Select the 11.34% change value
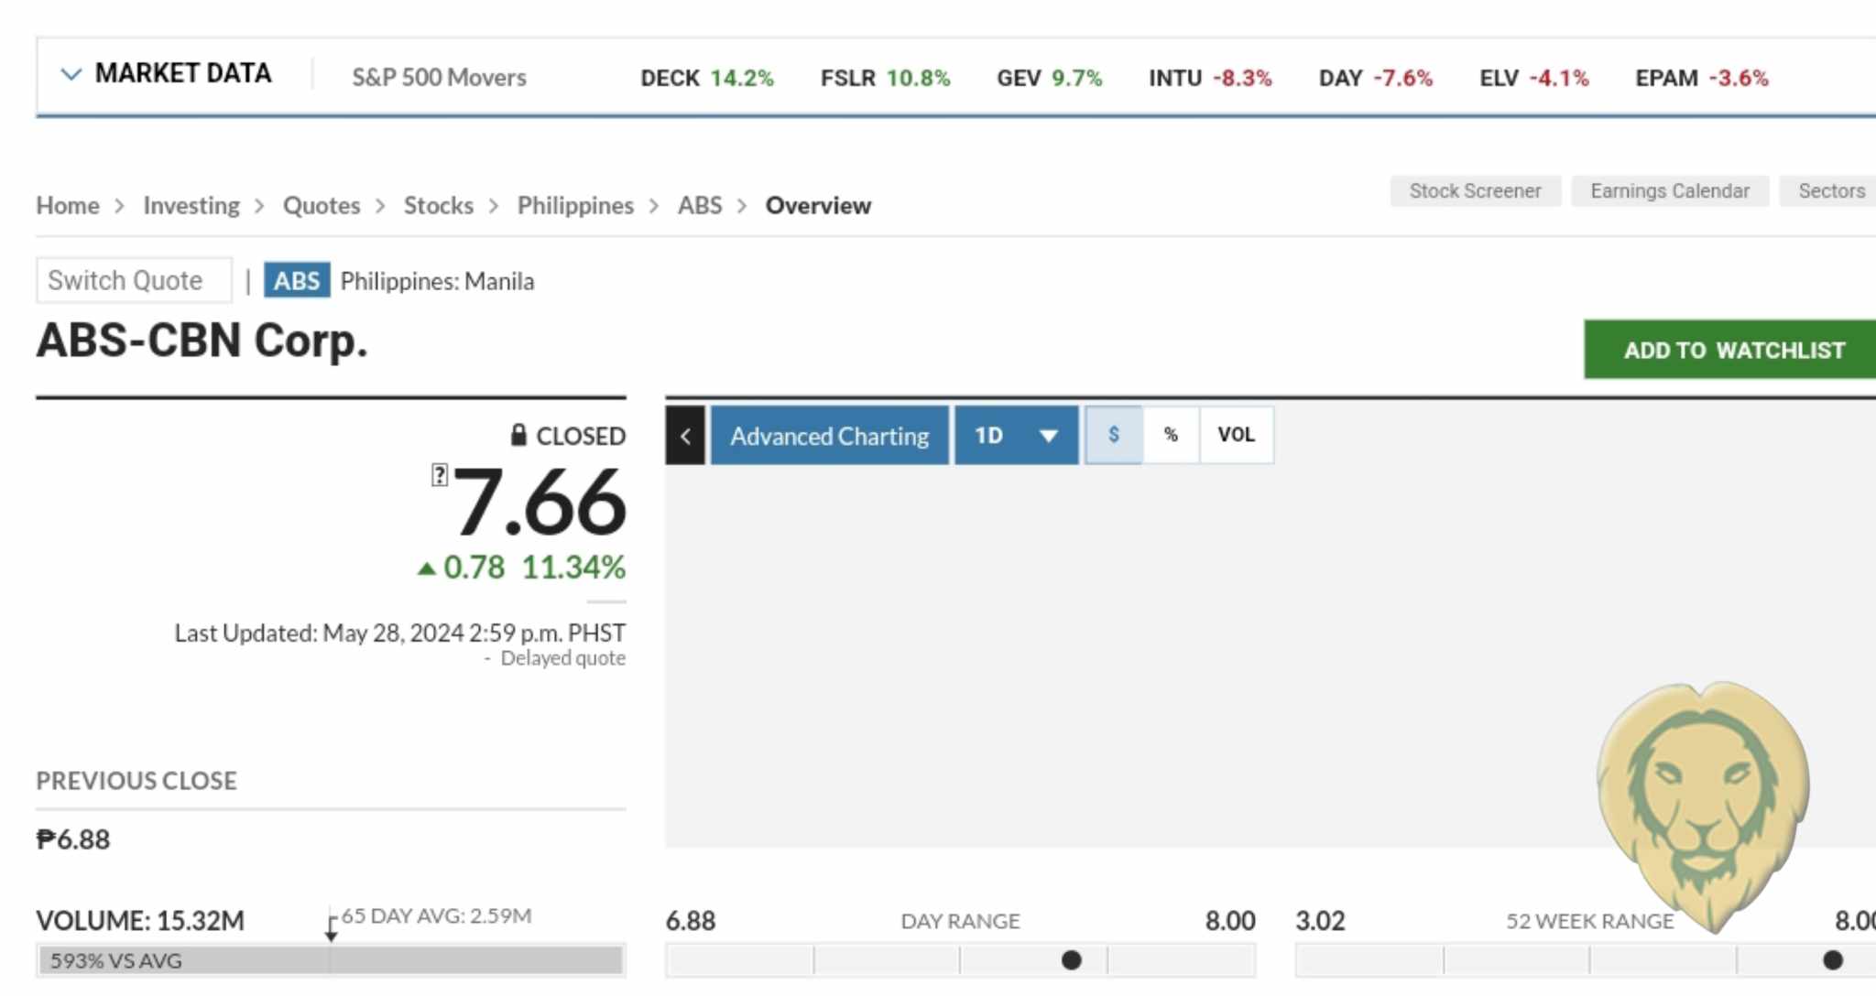Image resolution: width=1876 pixels, height=996 pixels. point(573,568)
